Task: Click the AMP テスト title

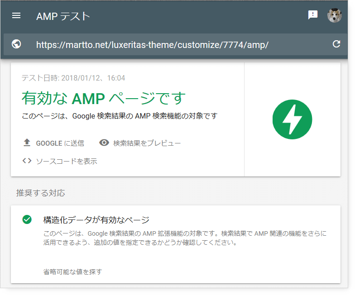Action: tap(63, 16)
